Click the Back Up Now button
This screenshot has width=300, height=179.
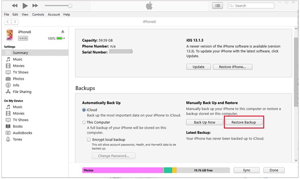coord(204,122)
